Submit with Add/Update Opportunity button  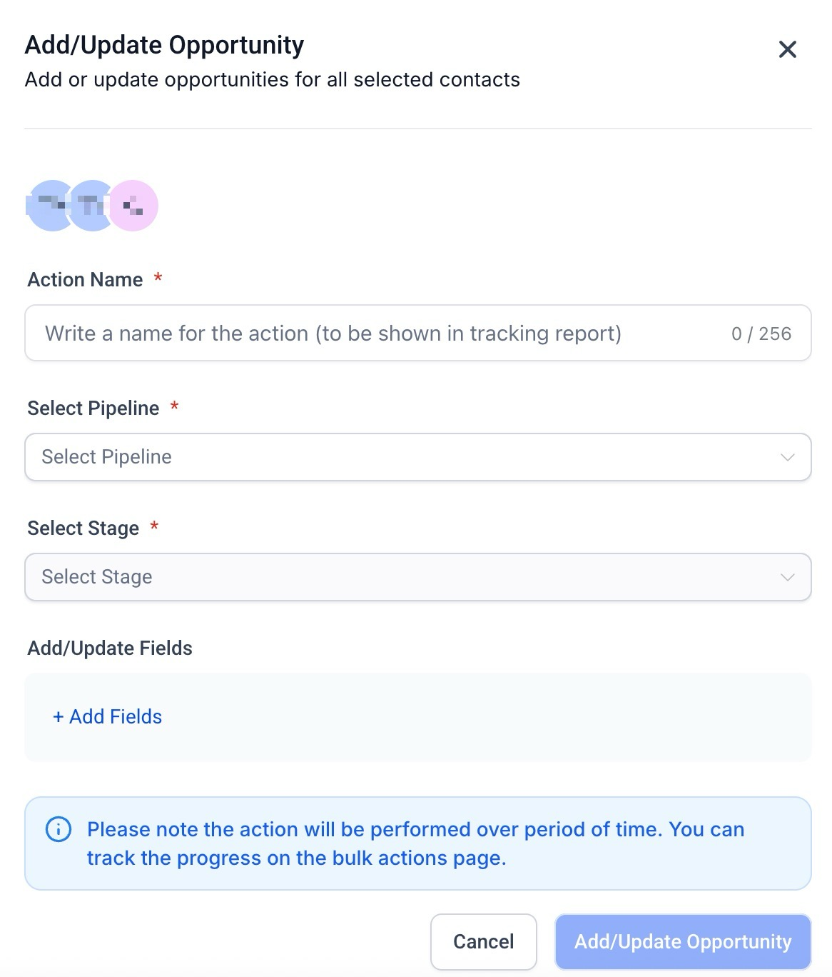(683, 941)
